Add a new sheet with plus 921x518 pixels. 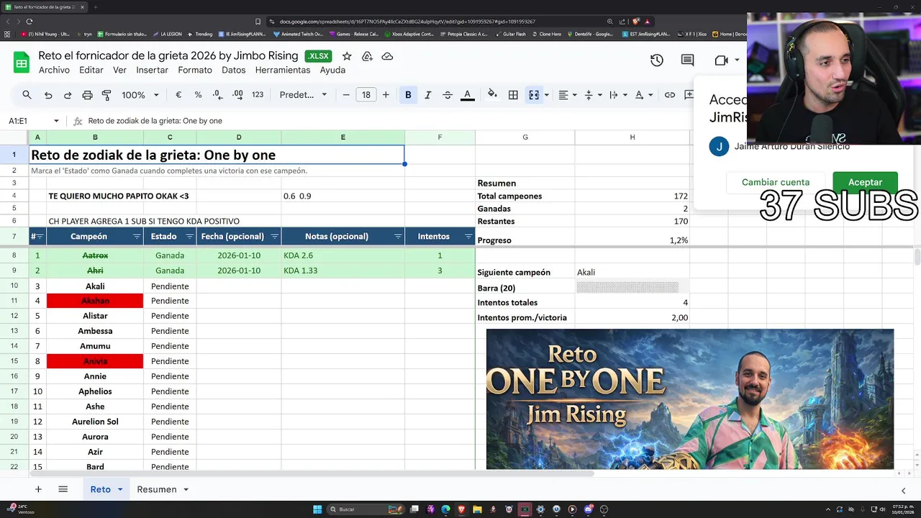pos(38,489)
